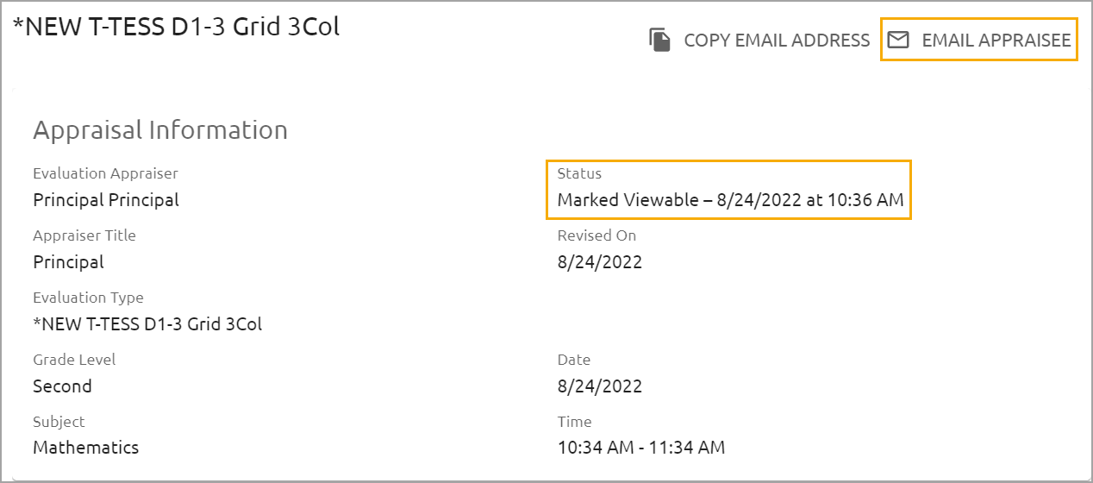Click the COPY EMAIL ADDRESS button
The image size is (1093, 483).
759,41
